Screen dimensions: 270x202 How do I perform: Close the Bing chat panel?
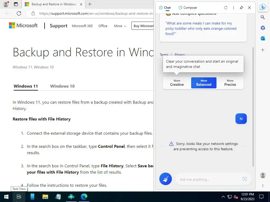pyautogui.click(x=249, y=8)
